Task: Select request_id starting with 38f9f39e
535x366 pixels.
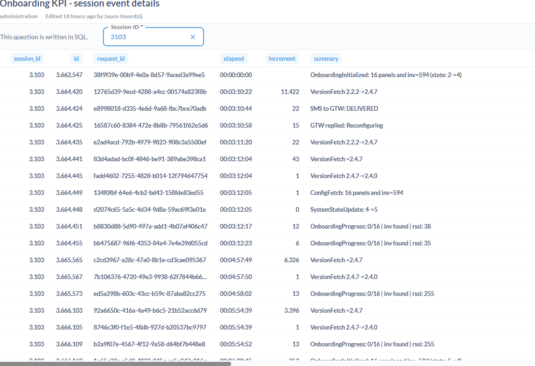Action: tap(149, 75)
